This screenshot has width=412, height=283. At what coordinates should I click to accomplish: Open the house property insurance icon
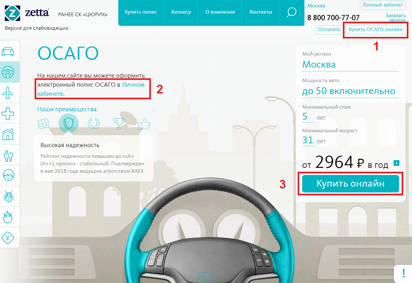click(8, 134)
